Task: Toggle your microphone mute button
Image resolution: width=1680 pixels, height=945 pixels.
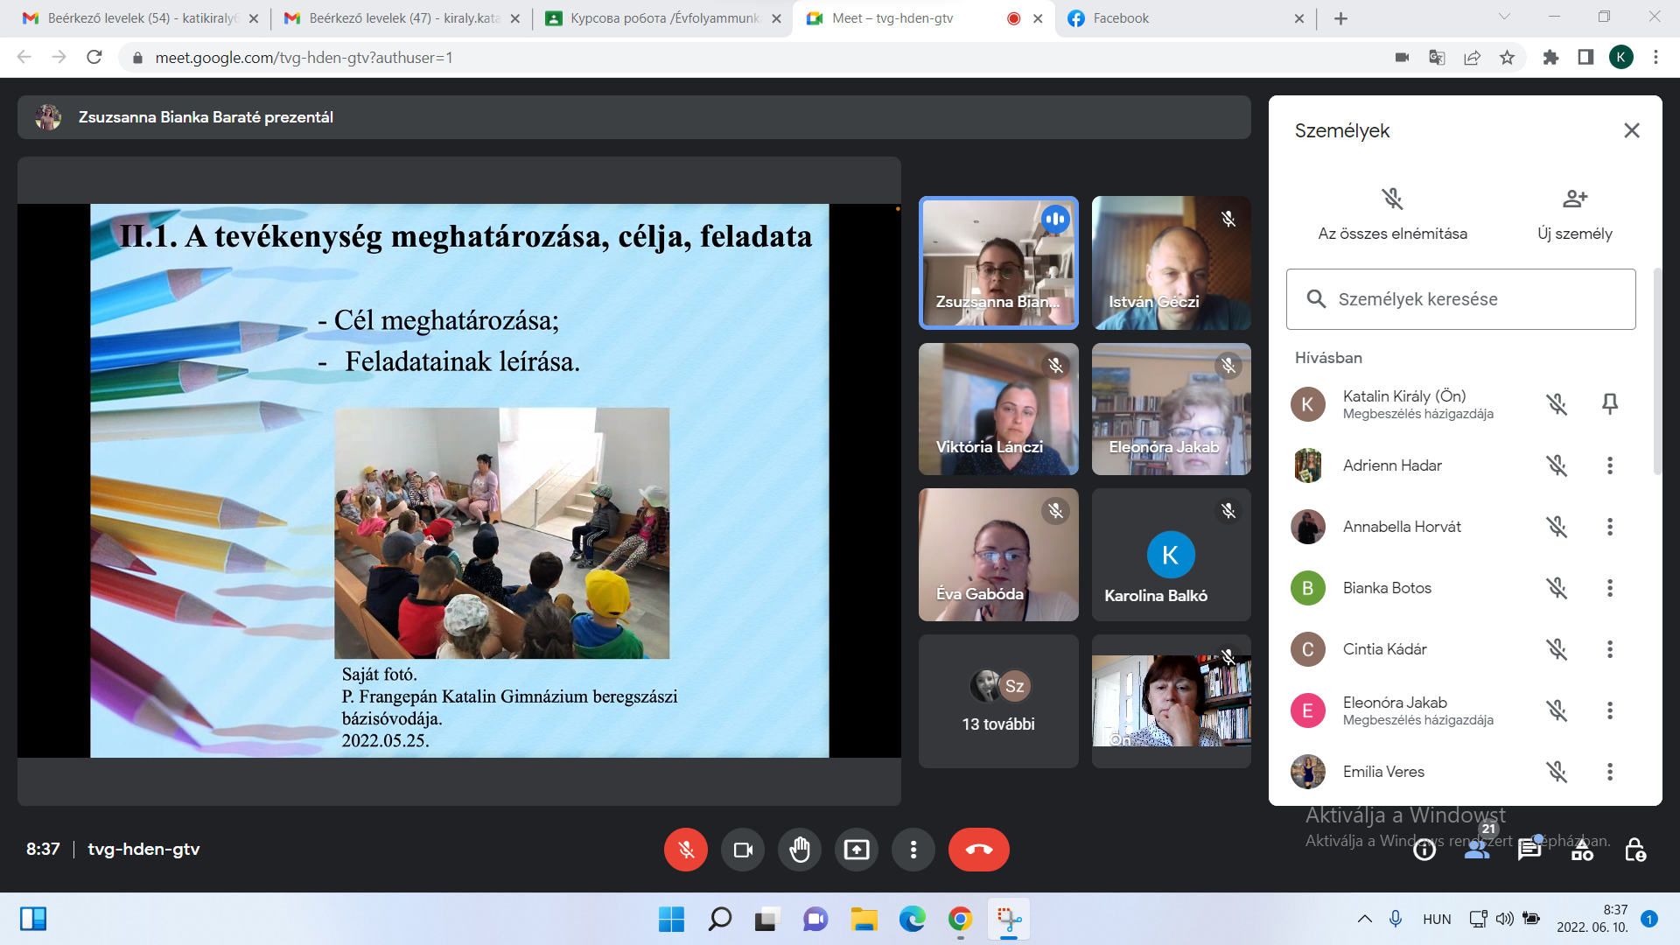Action: click(x=686, y=850)
